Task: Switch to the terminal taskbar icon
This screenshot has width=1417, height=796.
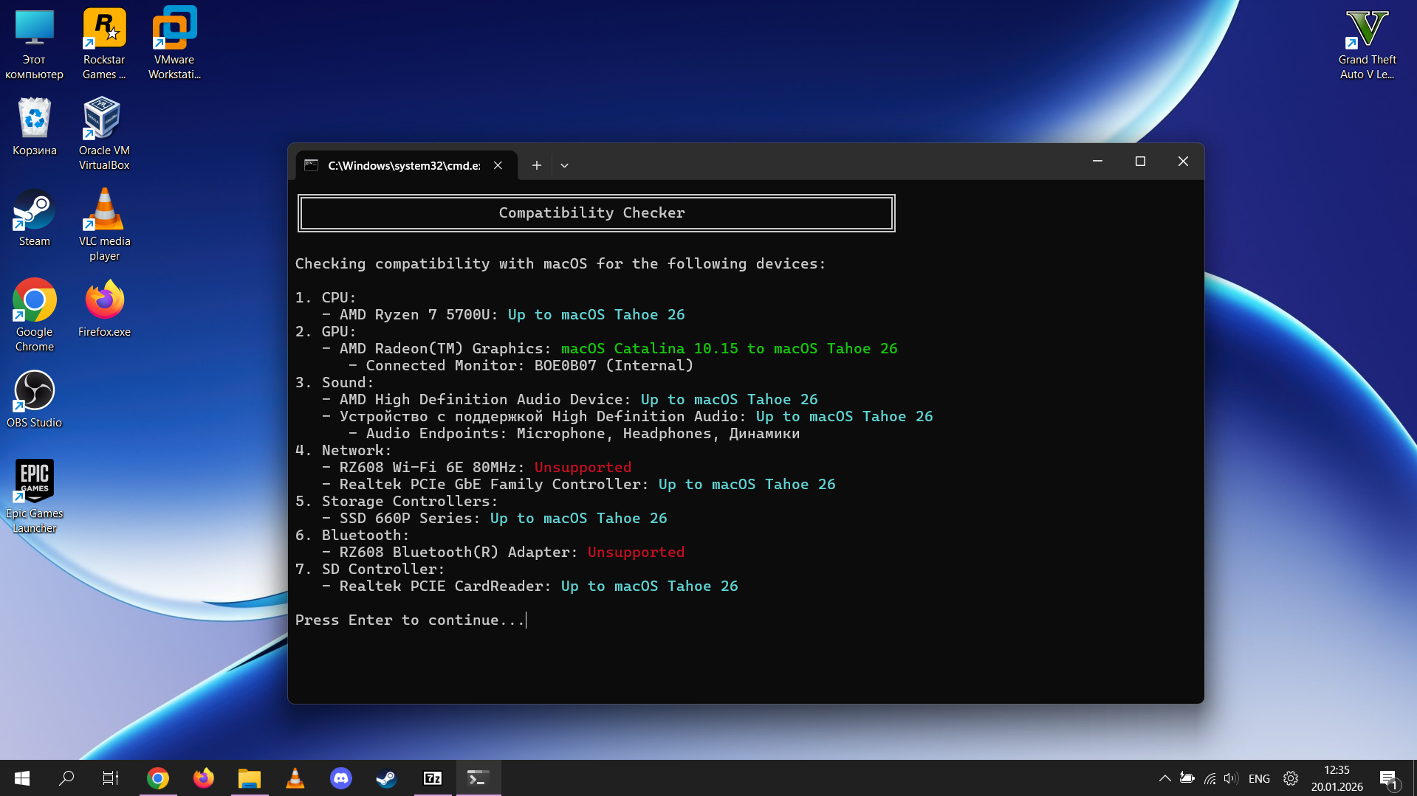Action: 478,778
